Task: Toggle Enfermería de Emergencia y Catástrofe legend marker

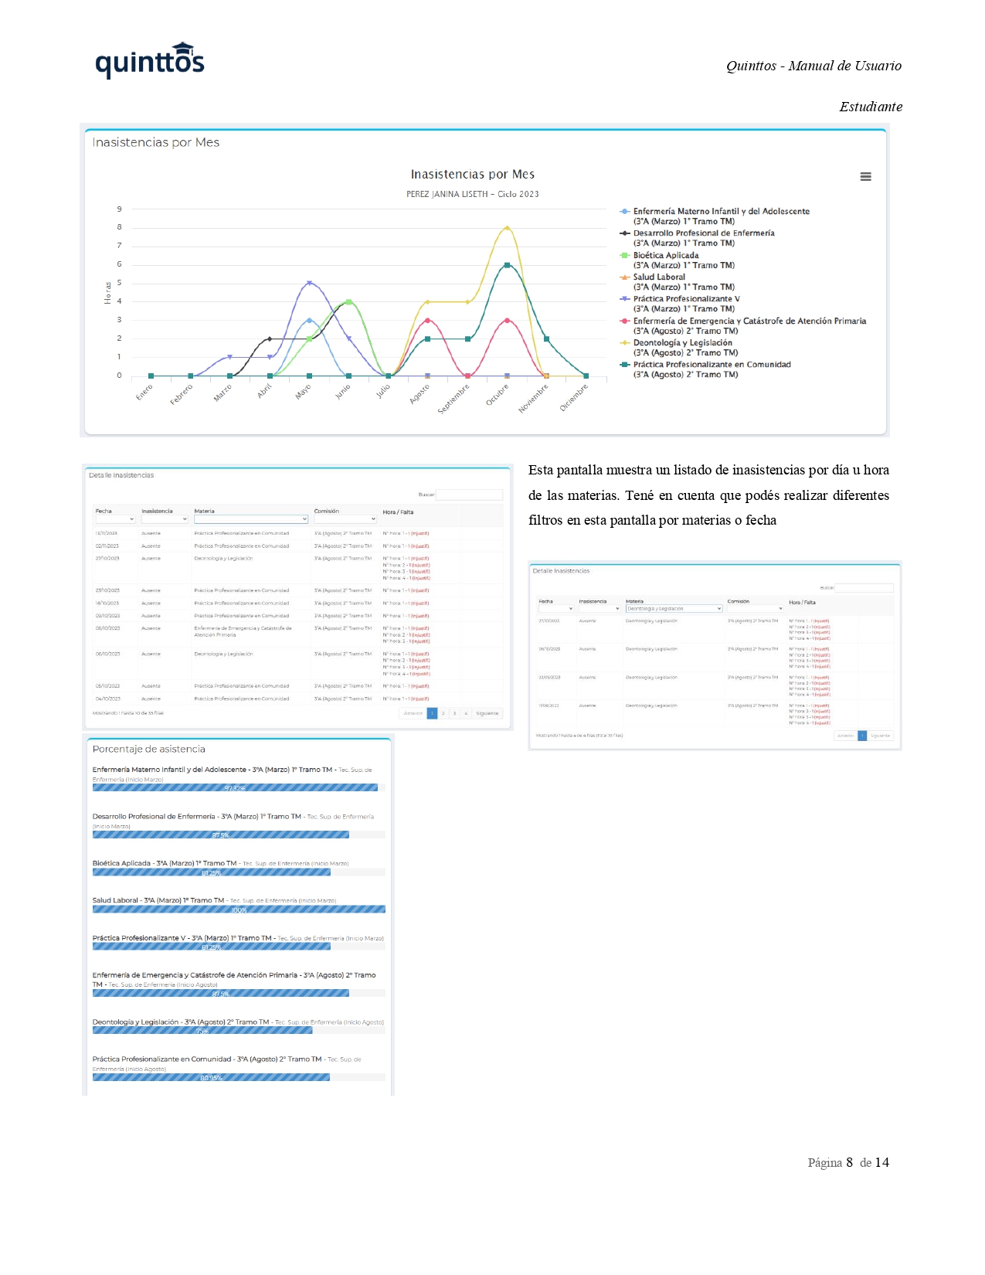Action: point(625,321)
